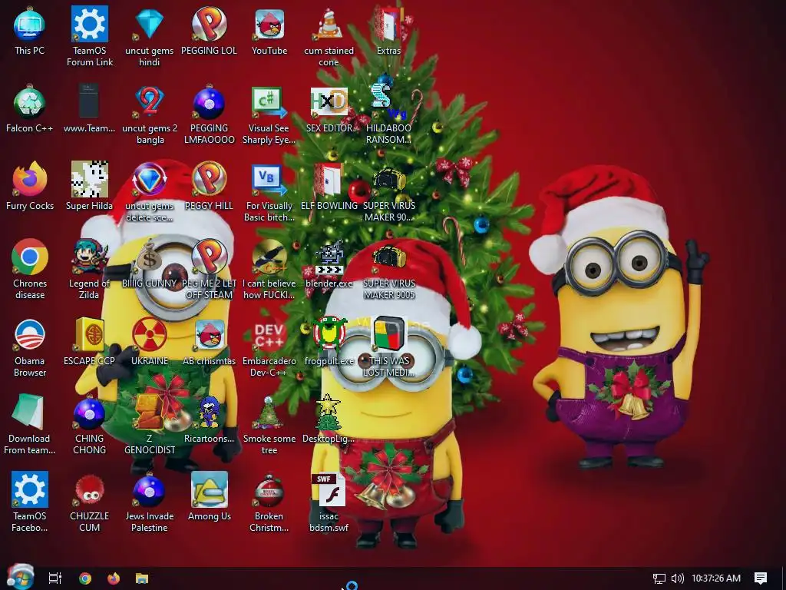
Task: Select the THIS WAS LOST MEDI... icon
Action: click(389, 347)
